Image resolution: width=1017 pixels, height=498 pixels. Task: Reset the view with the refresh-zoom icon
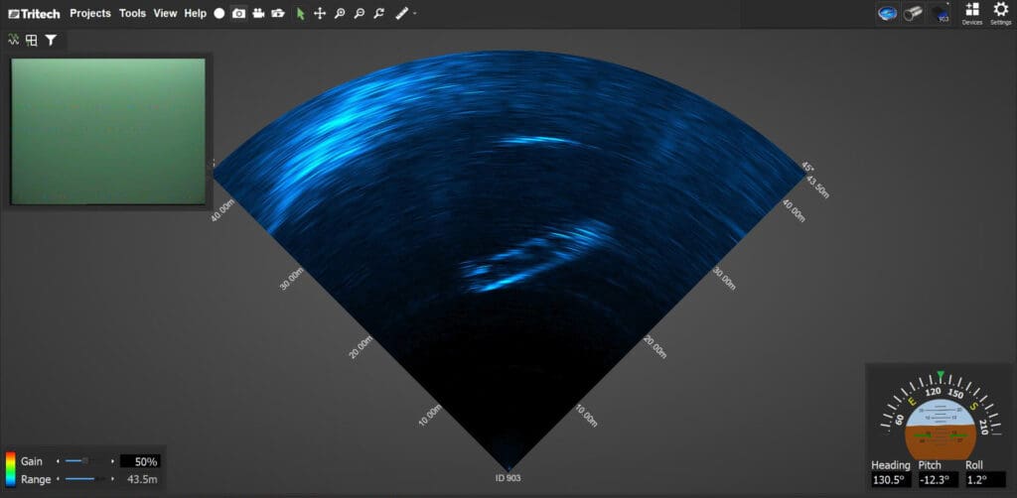coord(378,14)
